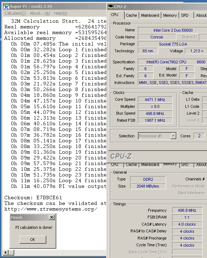The image size is (207, 258).
Task: Click the left arrow of horizontal scrollbar
Action: coord(5,252)
